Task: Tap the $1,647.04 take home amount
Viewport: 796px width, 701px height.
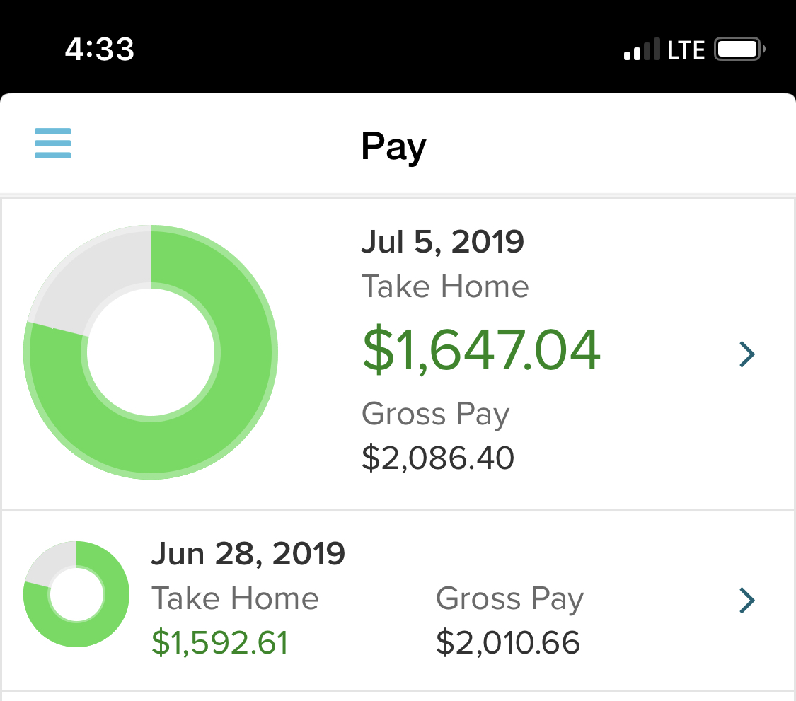Action: tap(481, 352)
